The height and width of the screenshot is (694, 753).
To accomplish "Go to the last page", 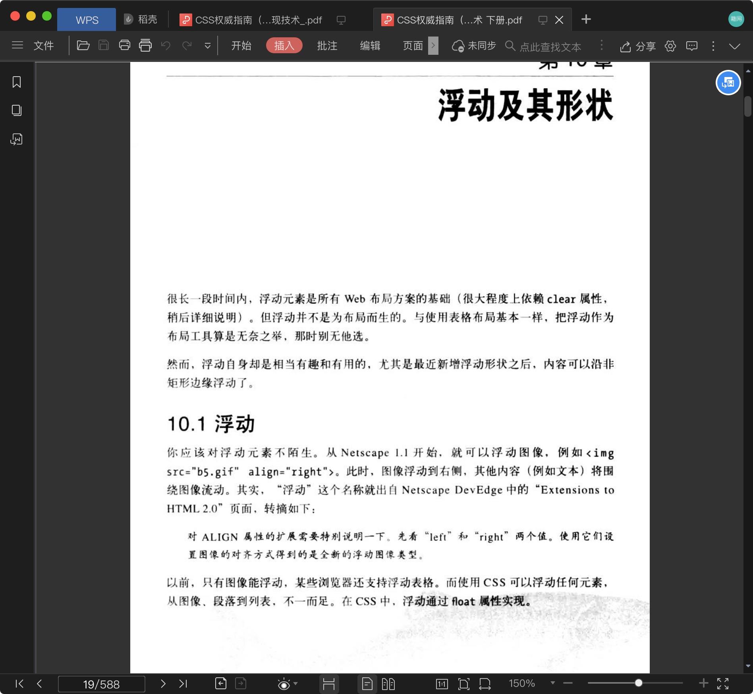I will coord(183,683).
